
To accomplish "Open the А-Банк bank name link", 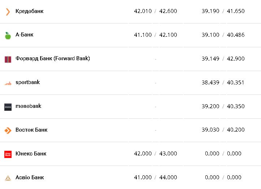I will [x=24, y=35].
